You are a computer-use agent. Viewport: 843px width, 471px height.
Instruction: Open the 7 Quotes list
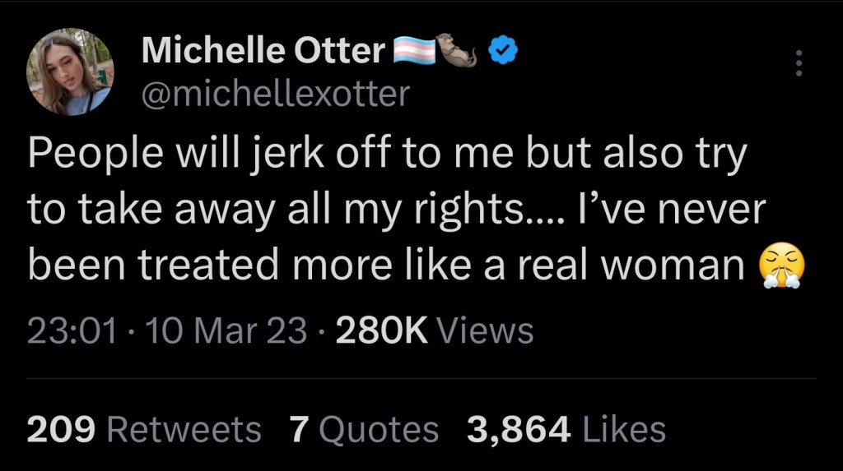tap(364, 428)
